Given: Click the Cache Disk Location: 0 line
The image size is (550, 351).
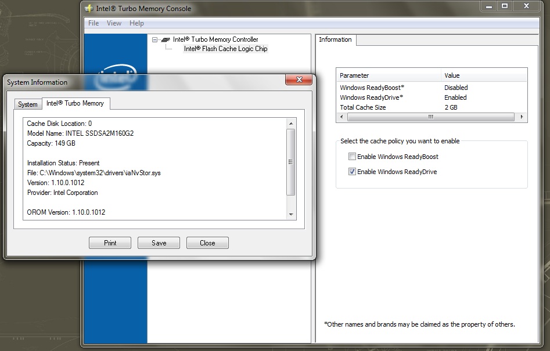Looking at the screenshot, I should click(59, 124).
